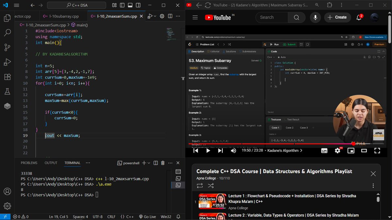Click the VS Code notifications bell
Screen dimensions: 392x220
(179, 217)
